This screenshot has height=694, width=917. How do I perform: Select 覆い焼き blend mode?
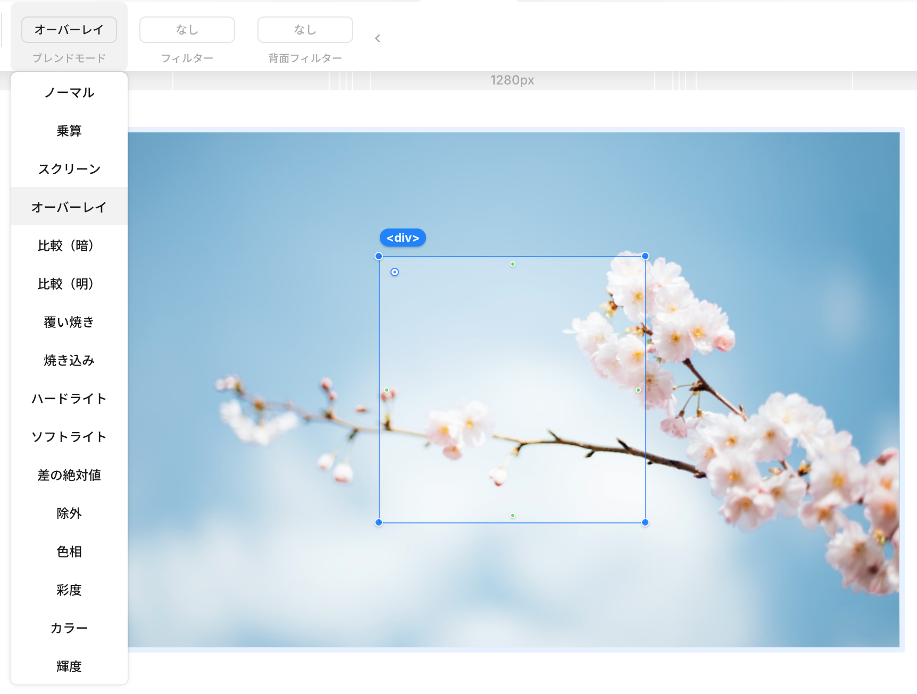[69, 322]
